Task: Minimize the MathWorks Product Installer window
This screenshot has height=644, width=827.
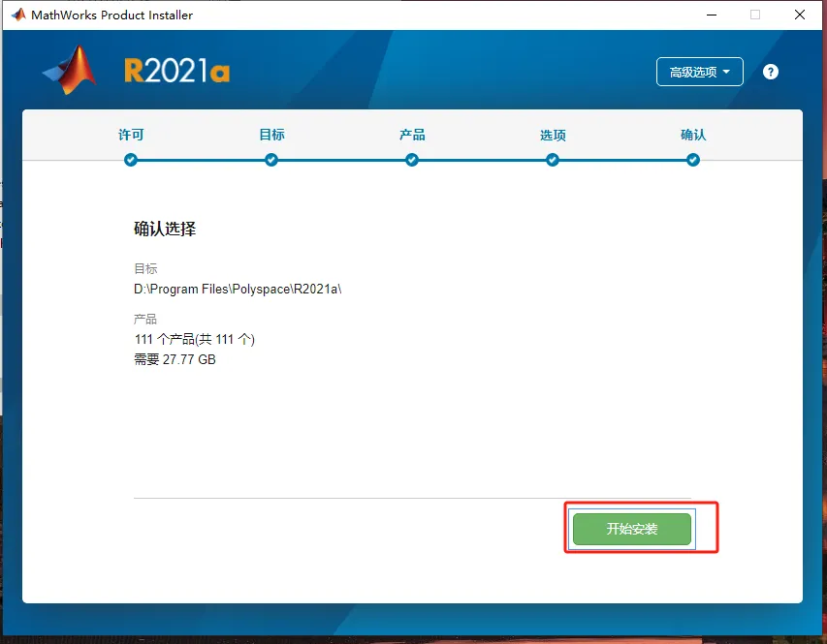Action: coord(712,15)
